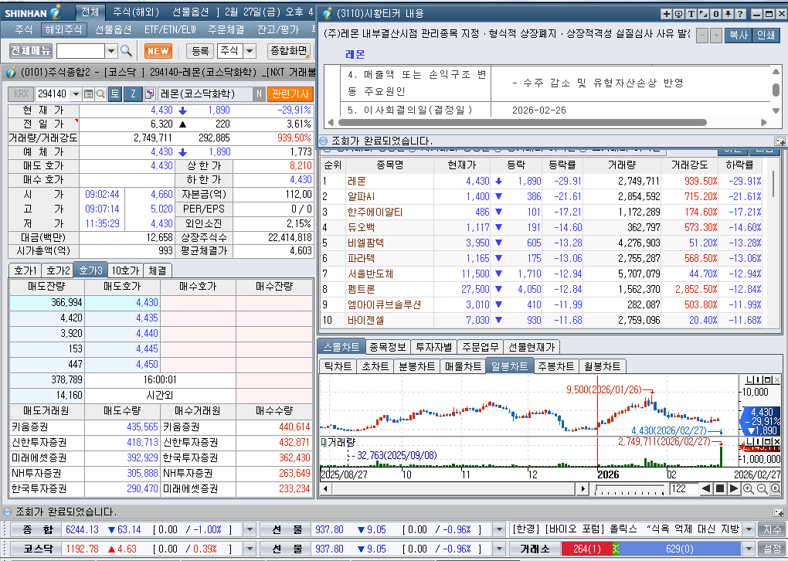788x561 pixels.
Task: Click the chart candle count field showing 122
Action: pos(684,488)
